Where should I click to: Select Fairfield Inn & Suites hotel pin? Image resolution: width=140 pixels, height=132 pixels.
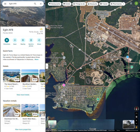(64, 85)
